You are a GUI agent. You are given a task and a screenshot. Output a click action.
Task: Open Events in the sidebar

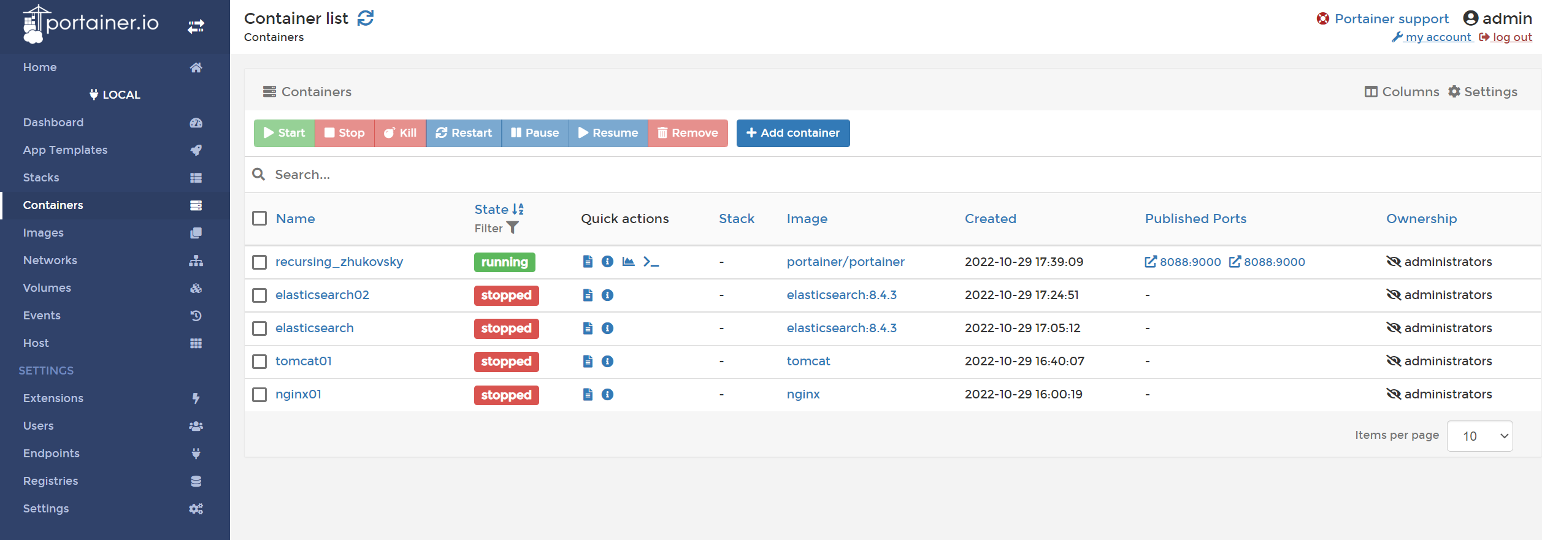pos(115,316)
